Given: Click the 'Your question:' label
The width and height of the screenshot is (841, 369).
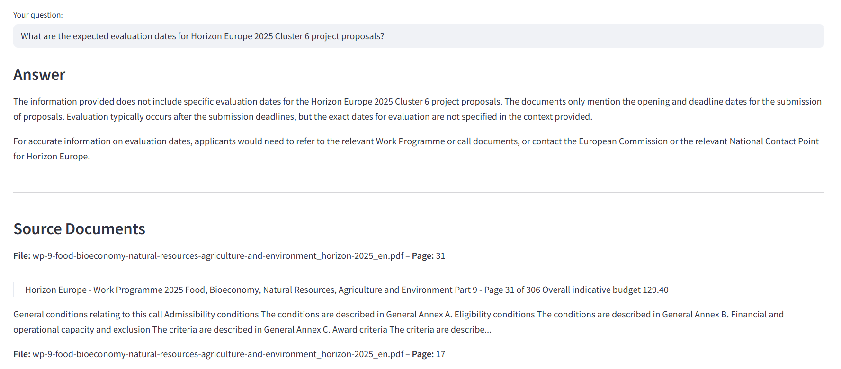Looking at the screenshot, I should [x=38, y=15].
